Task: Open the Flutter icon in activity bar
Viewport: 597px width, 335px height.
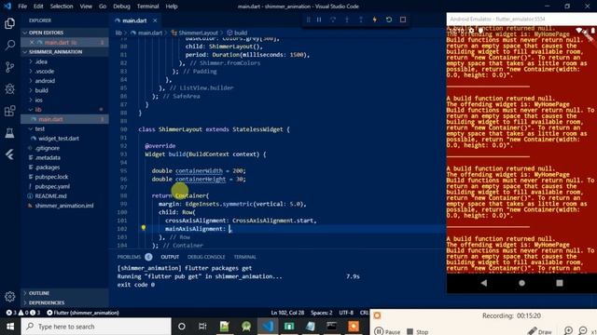Action: tap(10, 154)
